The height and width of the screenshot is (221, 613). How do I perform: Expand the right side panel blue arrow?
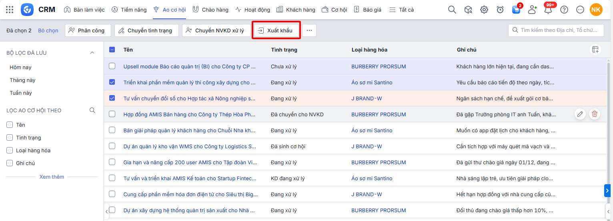(x=607, y=191)
